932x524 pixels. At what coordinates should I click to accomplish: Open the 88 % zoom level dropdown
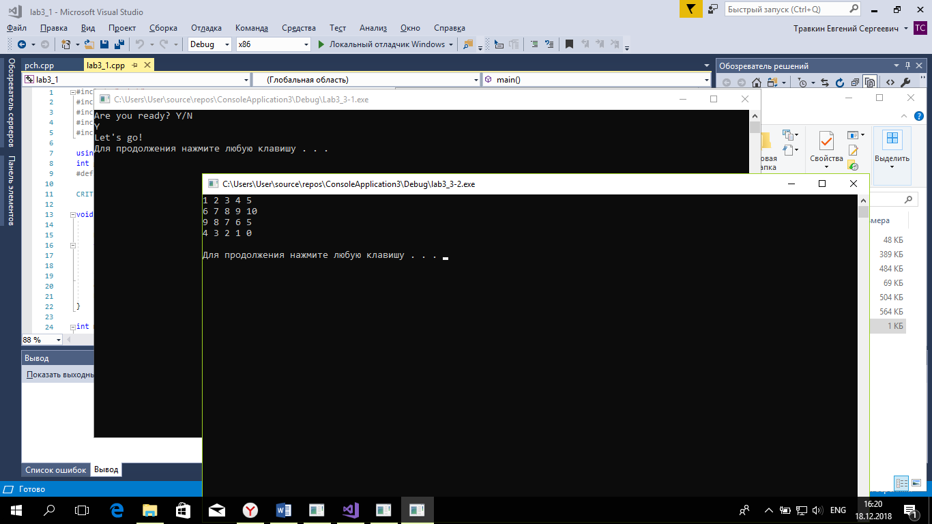pyautogui.click(x=42, y=339)
